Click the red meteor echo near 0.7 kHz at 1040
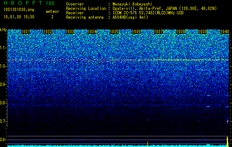The image size is (232, 147). (228, 121)
